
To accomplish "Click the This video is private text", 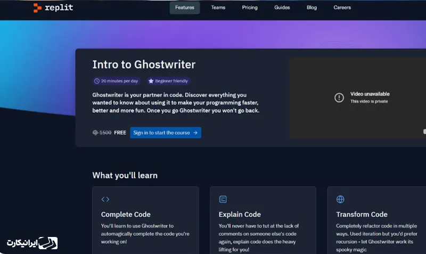I will tap(369, 101).
